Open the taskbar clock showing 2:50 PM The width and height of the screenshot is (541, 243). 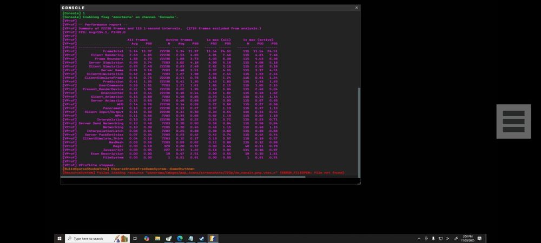467,239
